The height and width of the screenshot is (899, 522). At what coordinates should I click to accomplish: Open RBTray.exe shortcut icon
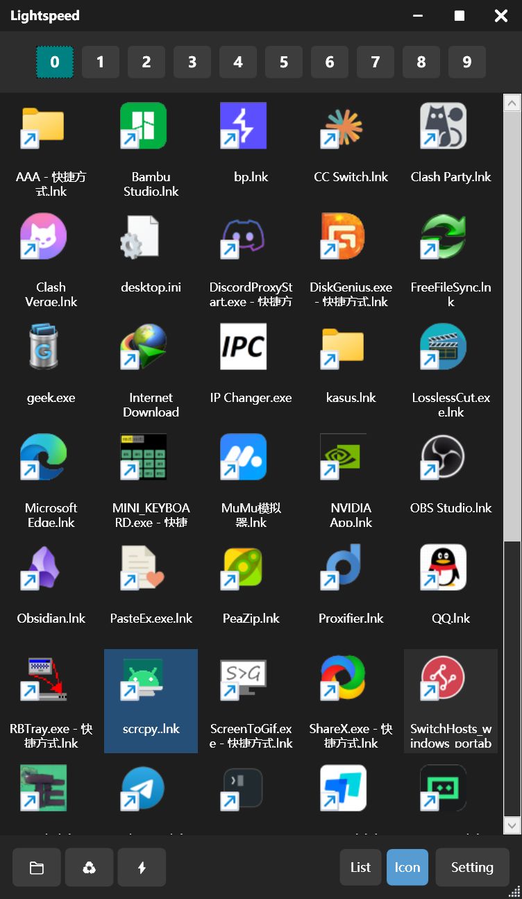[43, 678]
